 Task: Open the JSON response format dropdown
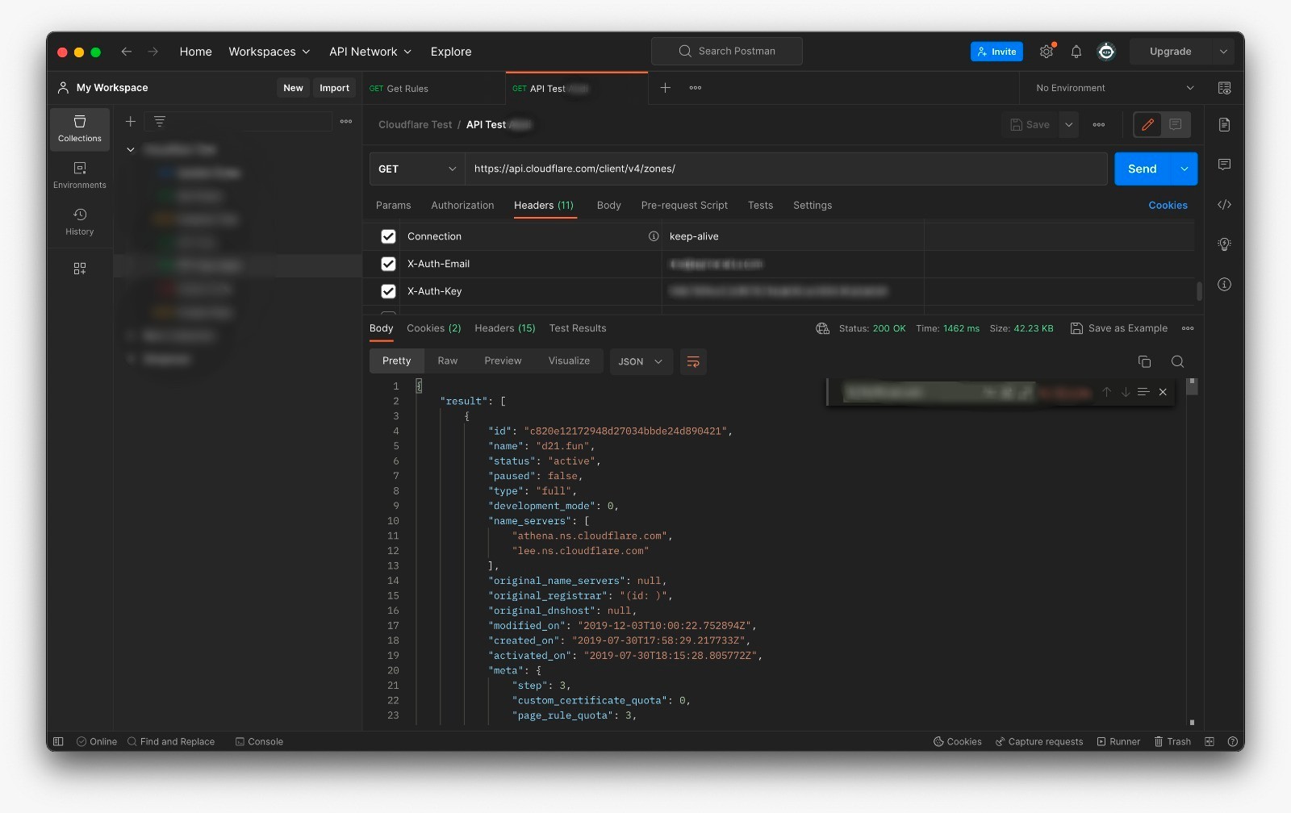(x=640, y=361)
